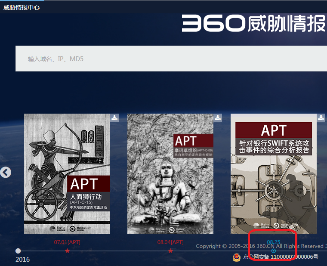
Task: Select the 08.04 star timeline marker
Action: point(170,251)
